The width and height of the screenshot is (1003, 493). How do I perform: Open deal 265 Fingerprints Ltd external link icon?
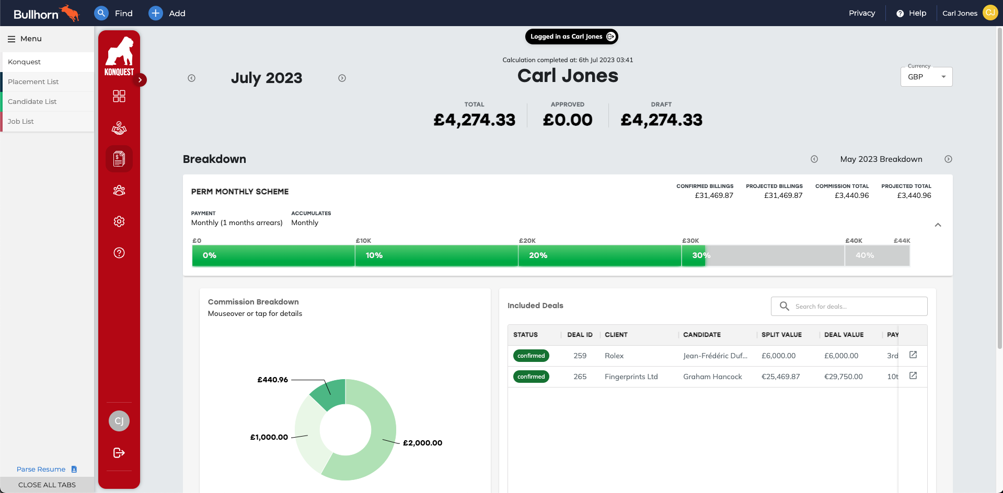(913, 376)
